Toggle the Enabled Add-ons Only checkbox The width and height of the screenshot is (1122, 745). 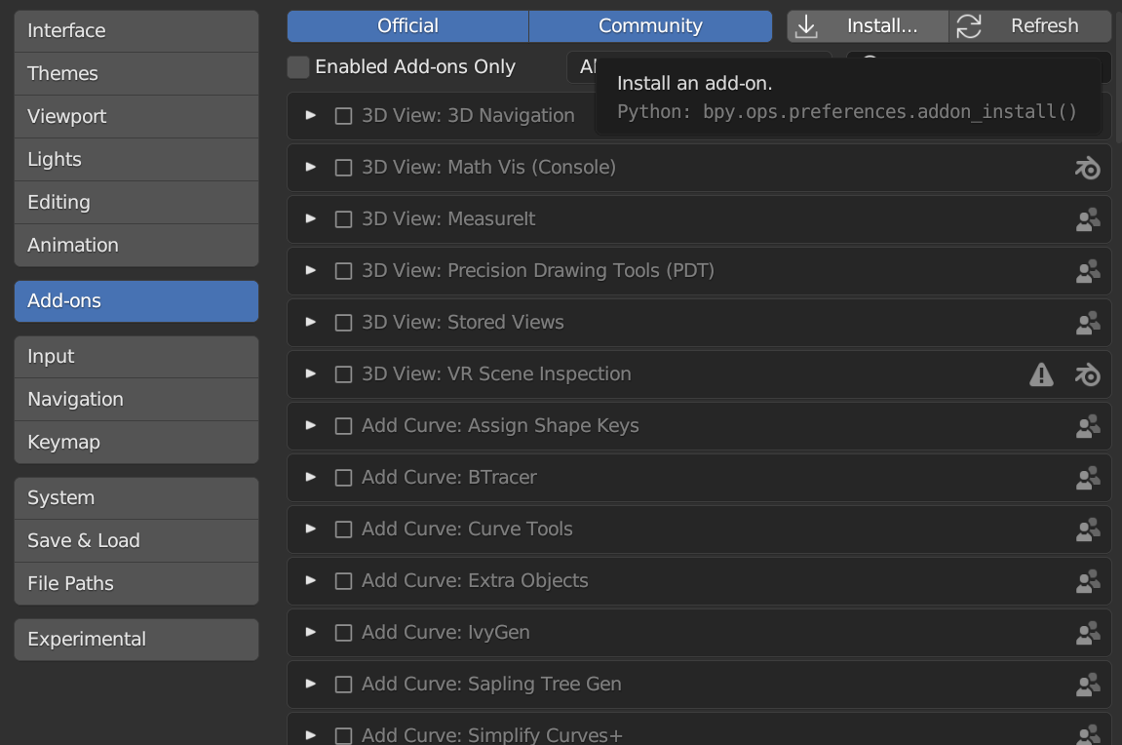[x=298, y=67]
